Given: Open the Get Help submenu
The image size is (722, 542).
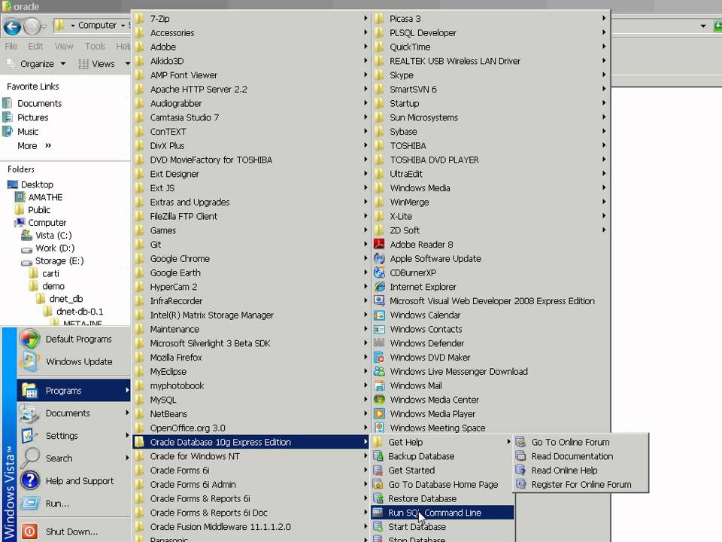Looking at the screenshot, I should click(x=442, y=442).
